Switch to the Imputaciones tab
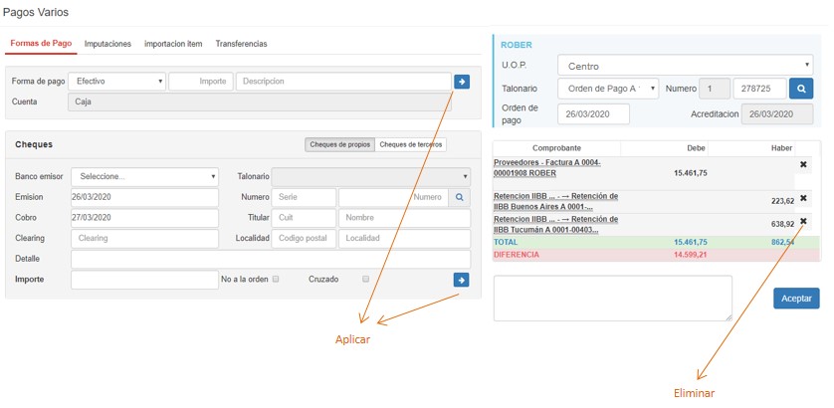 coord(107,44)
